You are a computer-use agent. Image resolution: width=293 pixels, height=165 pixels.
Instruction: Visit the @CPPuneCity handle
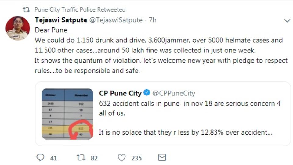click(174, 93)
